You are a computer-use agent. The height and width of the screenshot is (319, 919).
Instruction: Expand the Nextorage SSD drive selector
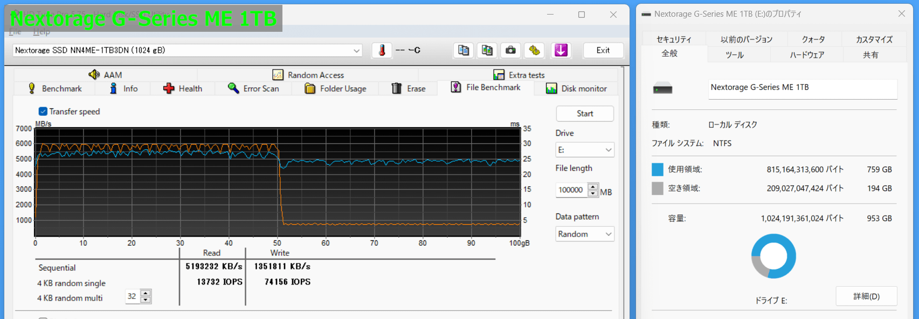click(356, 51)
